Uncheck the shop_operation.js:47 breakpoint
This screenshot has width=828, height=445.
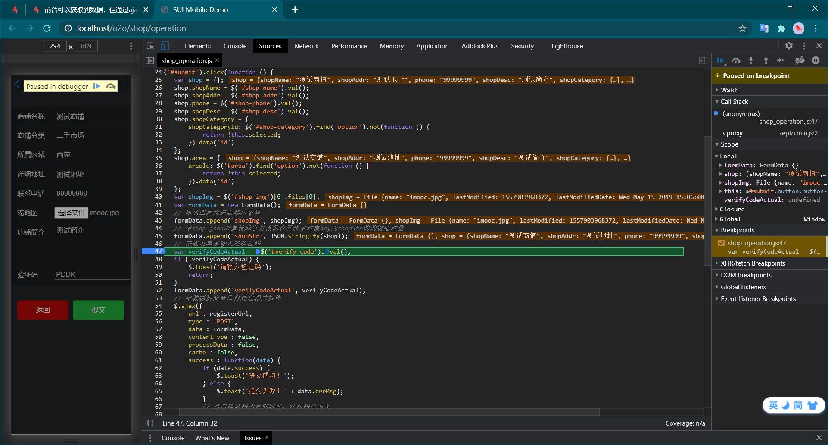coord(721,243)
